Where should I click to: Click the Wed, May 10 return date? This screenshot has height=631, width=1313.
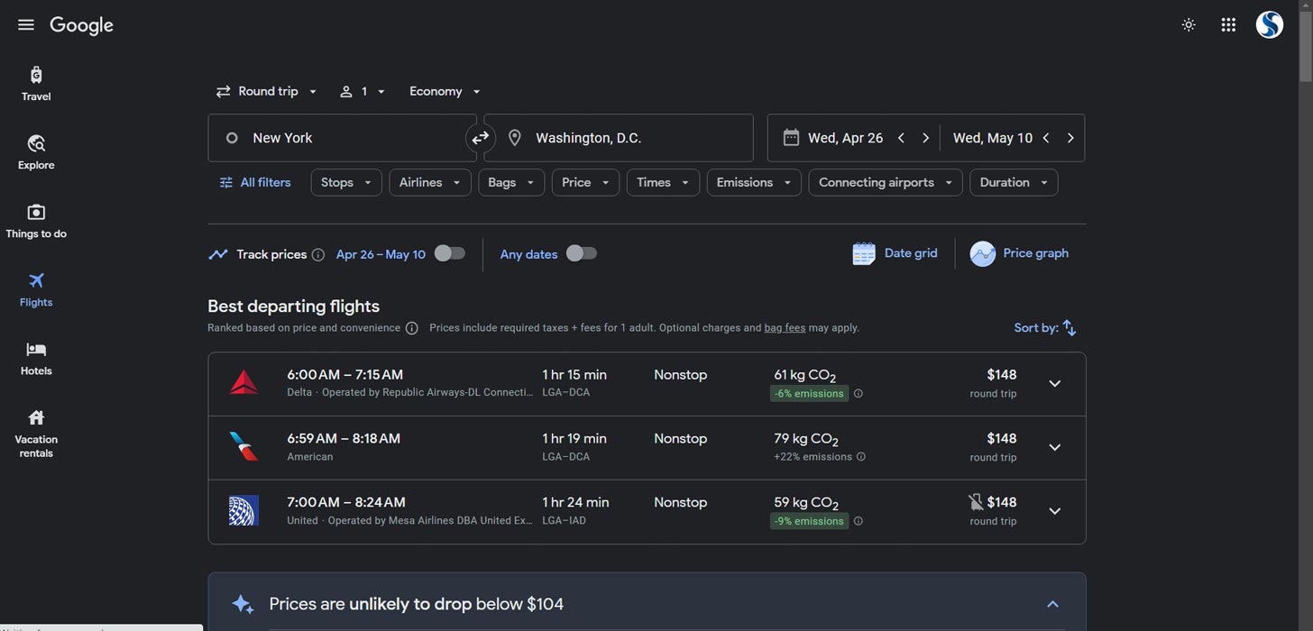(x=993, y=138)
